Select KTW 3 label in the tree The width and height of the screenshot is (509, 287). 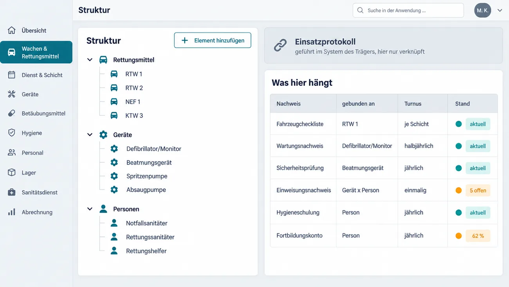[x=134, y=115]
